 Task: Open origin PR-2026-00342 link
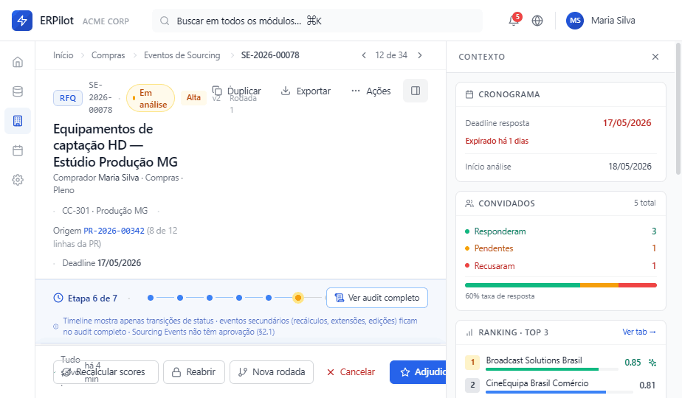click(114, 231)
